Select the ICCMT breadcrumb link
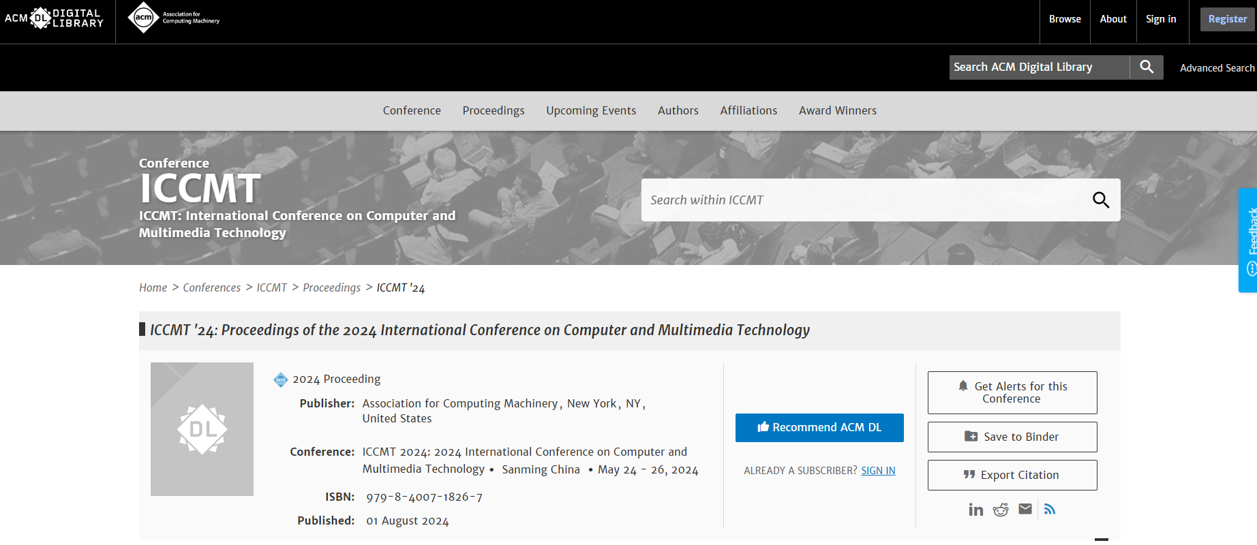The image size is (1257, 545). [272, 287]
